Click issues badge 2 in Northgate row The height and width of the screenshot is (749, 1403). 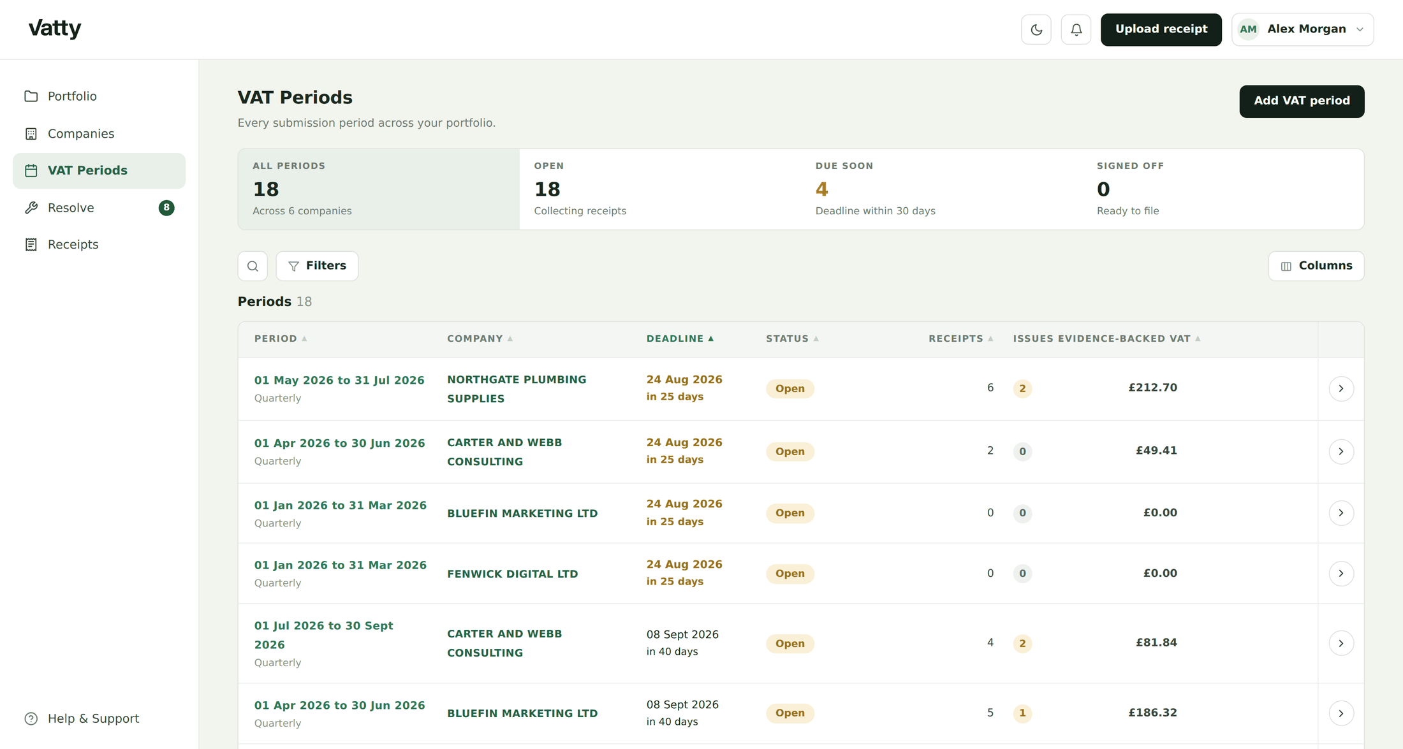(1022, 389)
